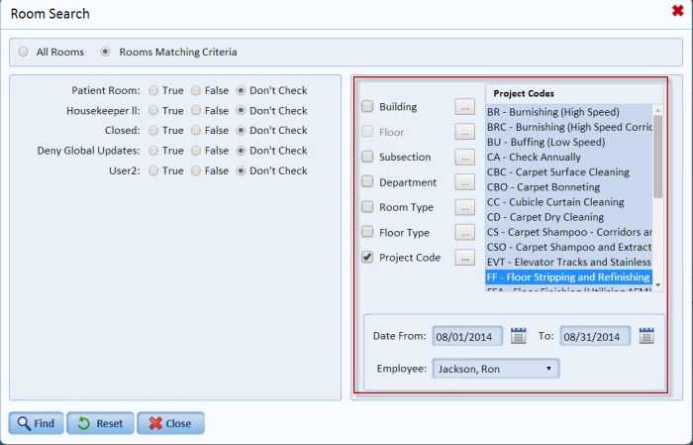Click the Date From input field
The height and width of the screenshot is (445, 693).
tap(467, 336)
